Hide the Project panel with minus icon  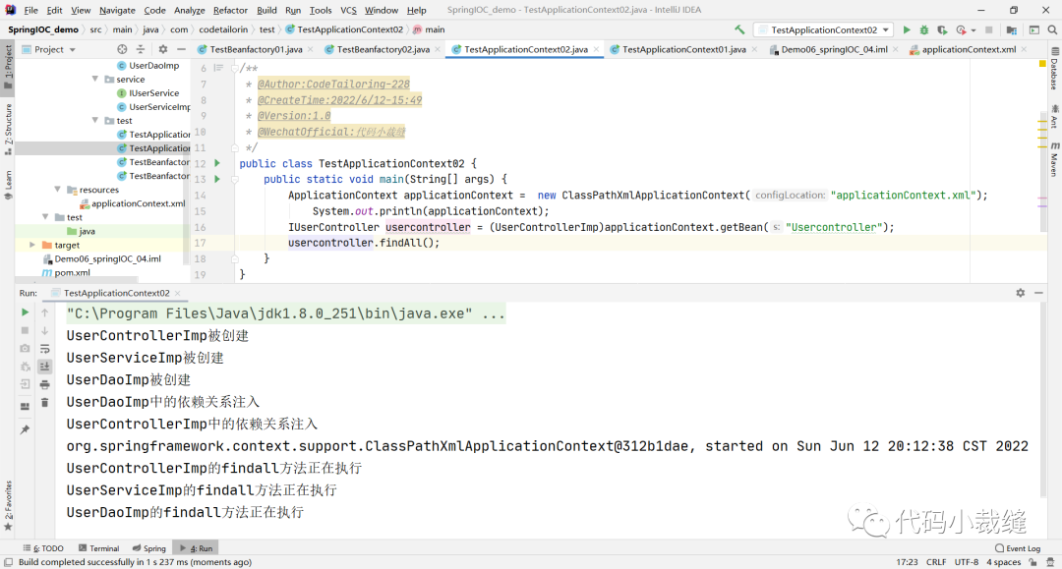coord(181,49)
